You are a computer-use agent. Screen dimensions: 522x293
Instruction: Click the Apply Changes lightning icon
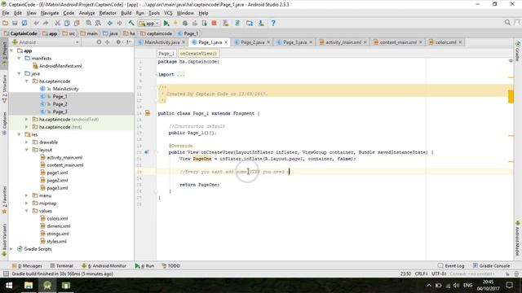[176, 23]
